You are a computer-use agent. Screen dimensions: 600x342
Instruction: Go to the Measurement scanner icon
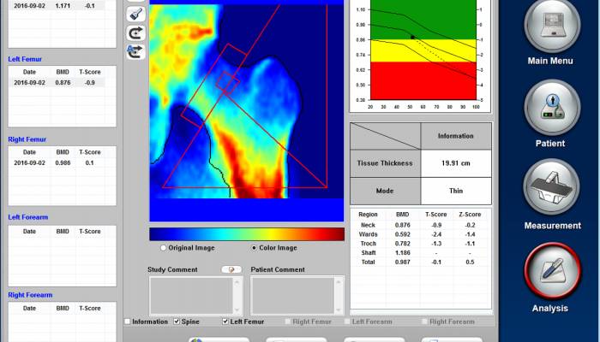point(552,187)
